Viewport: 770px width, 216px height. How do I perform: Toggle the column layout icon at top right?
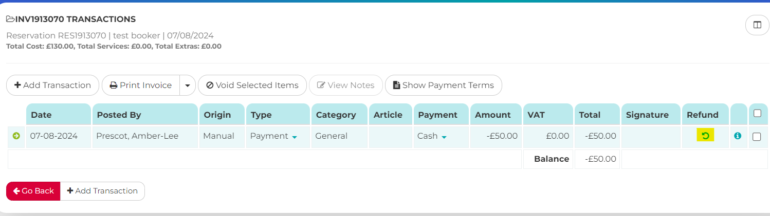pyautogui.click(x=757, y=25)
